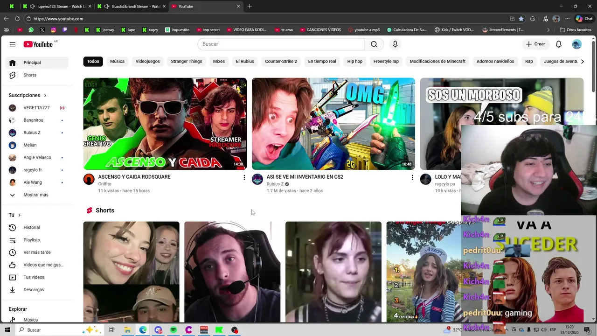Expand the Suscripciones section header

[28, 95]
